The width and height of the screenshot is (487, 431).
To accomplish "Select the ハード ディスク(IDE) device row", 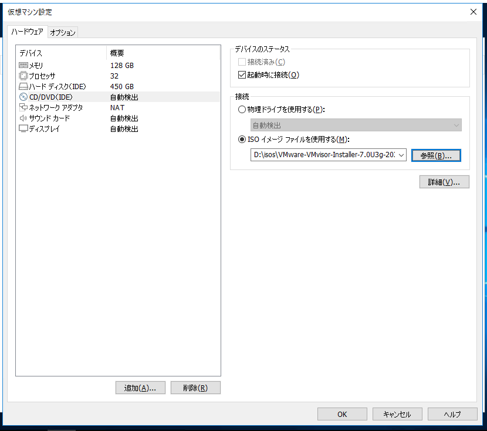I will 119,86.
